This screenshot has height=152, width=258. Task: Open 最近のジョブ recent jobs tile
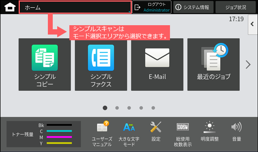pyautogui.click(x=213, y=65)
